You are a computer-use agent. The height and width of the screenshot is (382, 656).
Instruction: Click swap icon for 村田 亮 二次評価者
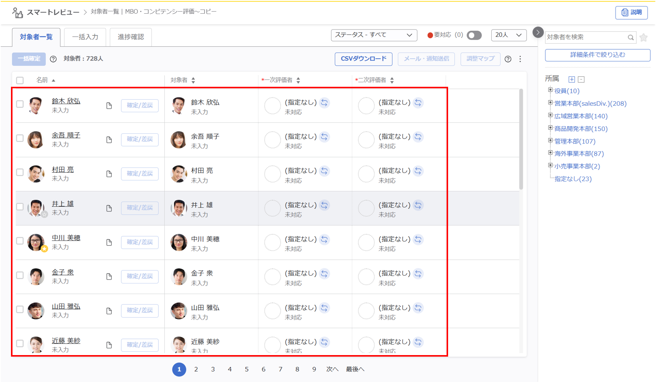[418, 171]
